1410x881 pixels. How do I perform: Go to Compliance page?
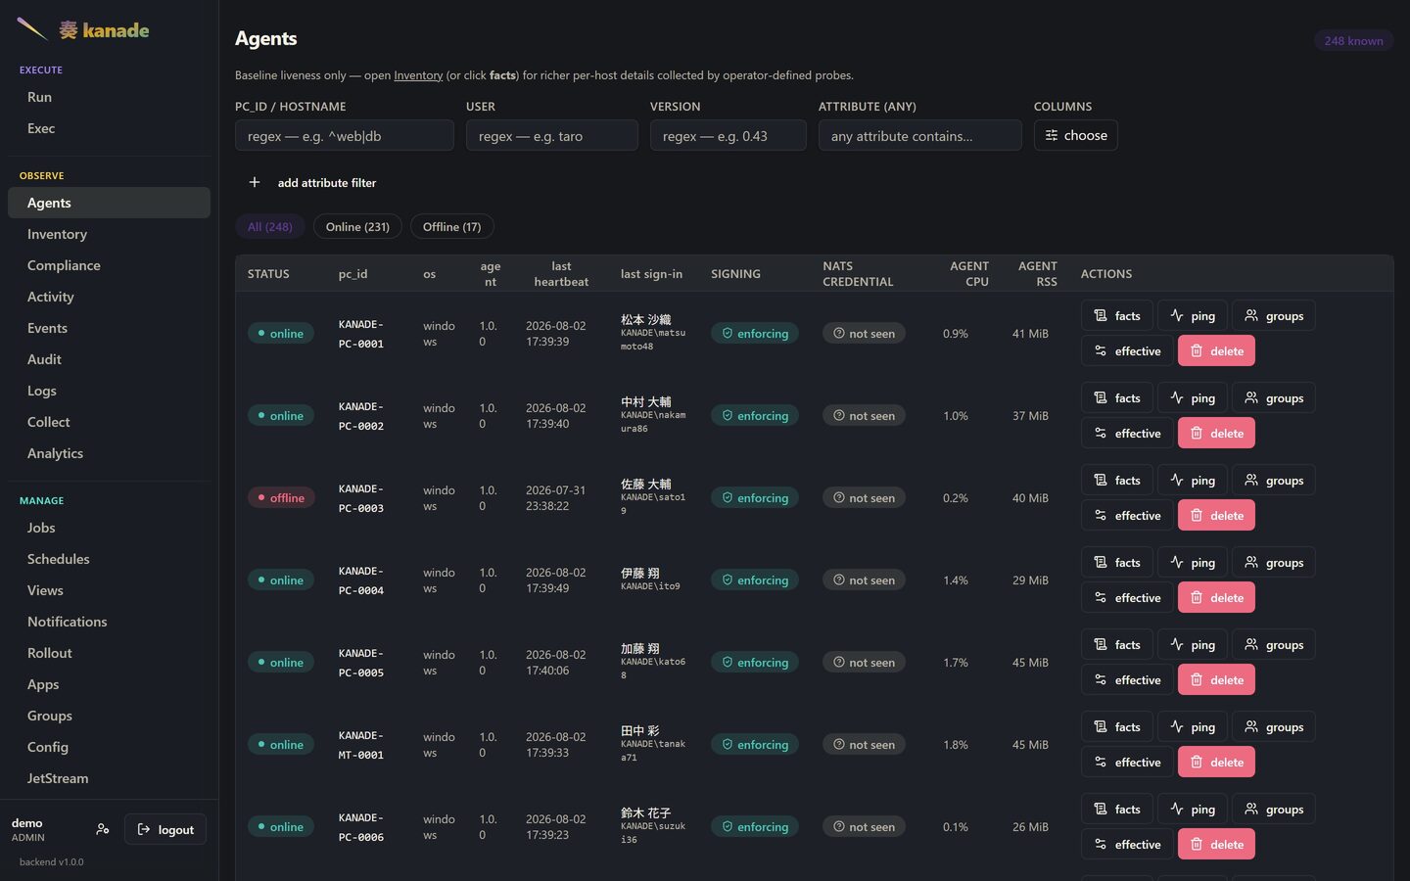point(109,265)
